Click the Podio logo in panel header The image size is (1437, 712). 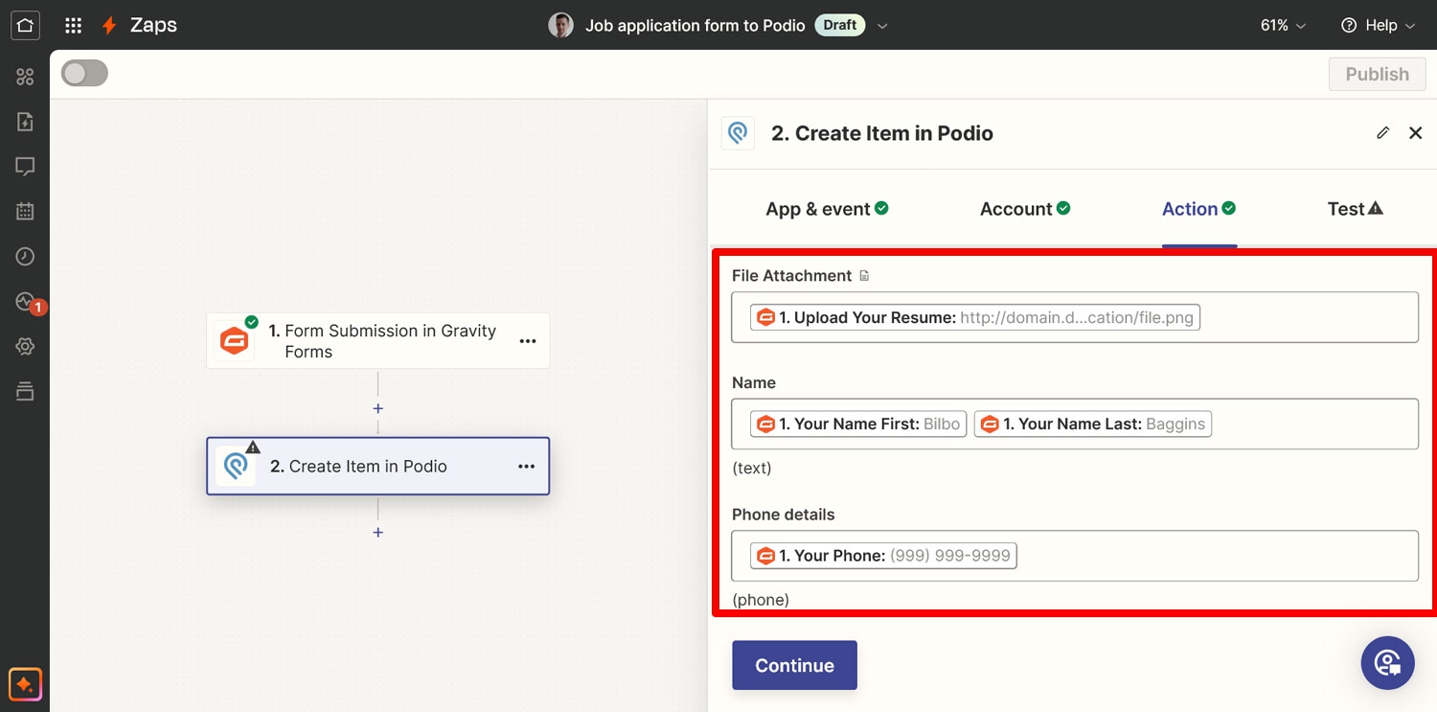(x=738, y=133)
